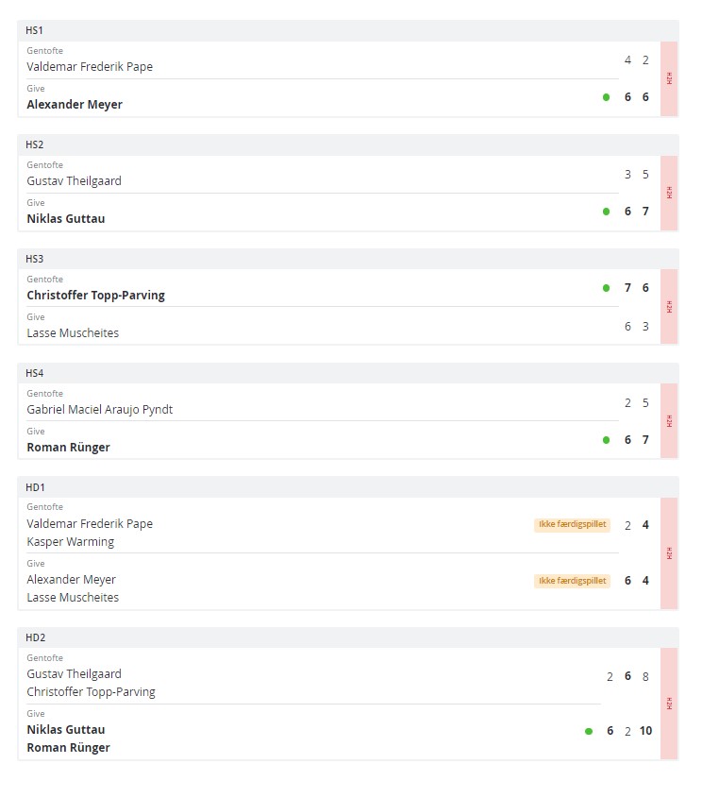The width and height of the screenshot is (702, 798).
Task: Click the HD2 match header
Action: 35,637
